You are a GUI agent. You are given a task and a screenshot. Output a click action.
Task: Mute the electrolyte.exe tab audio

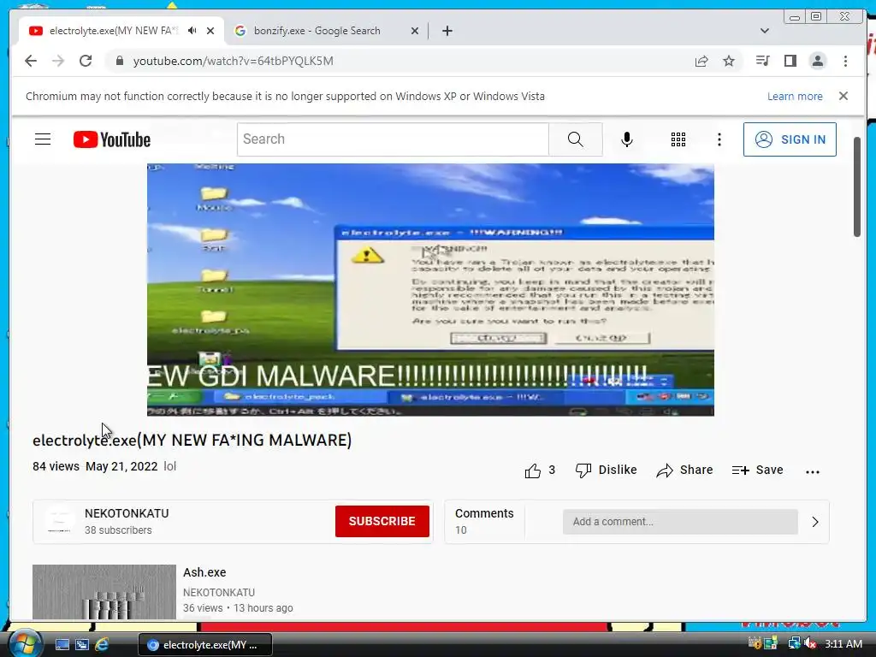(192, 31)
